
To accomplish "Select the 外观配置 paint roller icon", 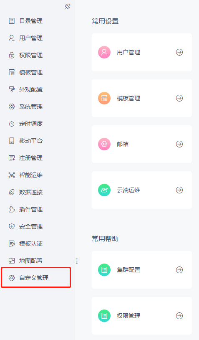I will click(12, 89).
